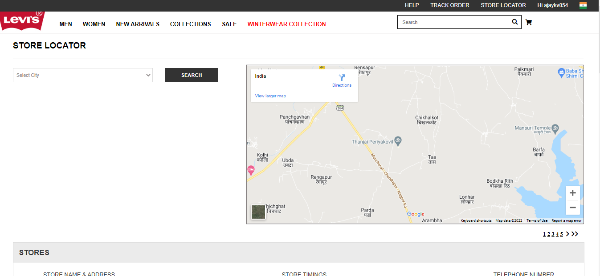Viewport: 600px width, 276px height.
Task: Click the Paikmari label on map
Action: 524,72
